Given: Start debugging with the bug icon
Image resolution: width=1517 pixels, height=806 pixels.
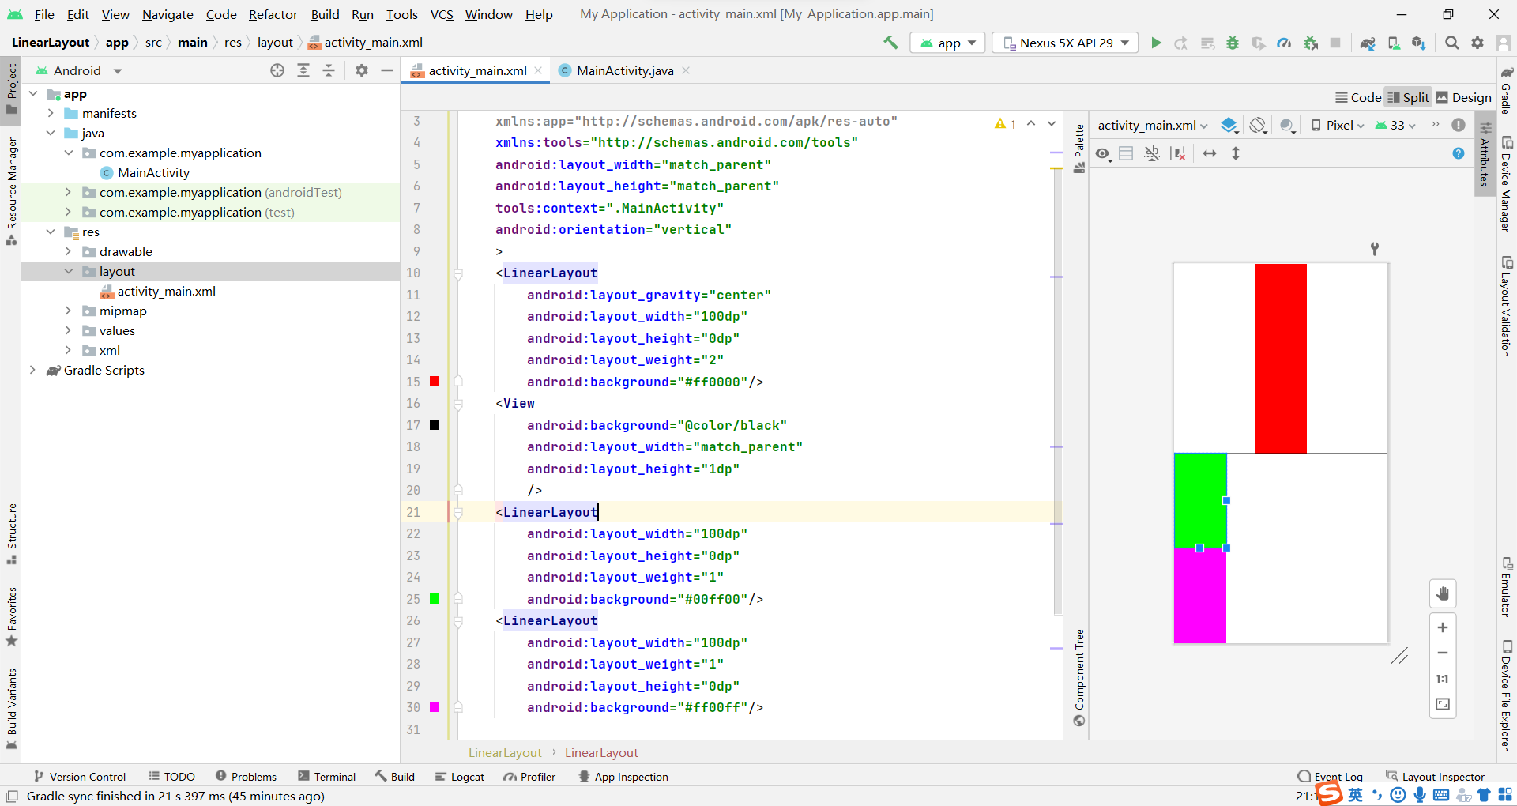Looking at the screenshot, I should (1233, 43).
